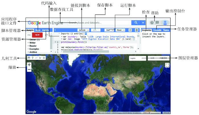Expand the Writer folder
199x115 pixels.
[28, 43]
